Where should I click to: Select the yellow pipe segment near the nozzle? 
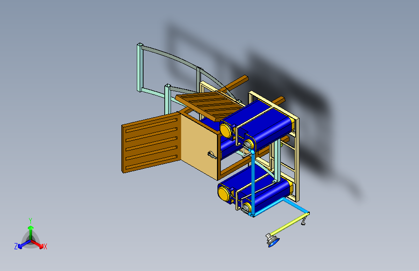pos(290,224)
